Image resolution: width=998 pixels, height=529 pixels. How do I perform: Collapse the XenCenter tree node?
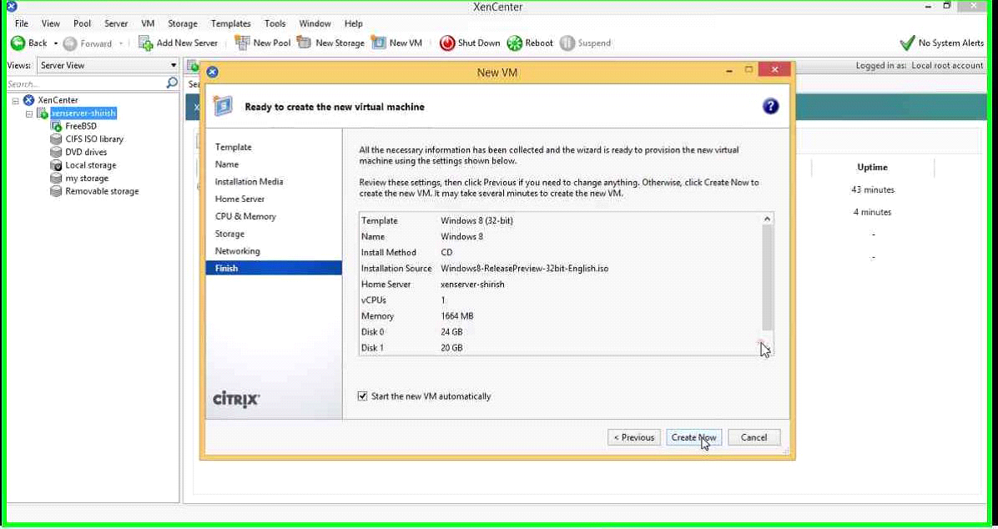tap(15, 101)
